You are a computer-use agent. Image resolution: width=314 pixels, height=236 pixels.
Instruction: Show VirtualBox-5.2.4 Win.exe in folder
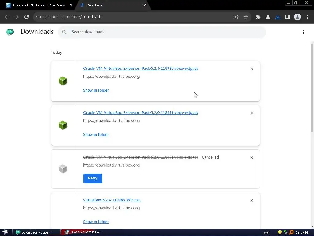point(96,222)
